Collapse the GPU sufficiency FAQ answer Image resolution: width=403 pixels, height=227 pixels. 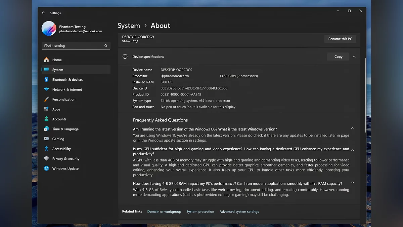[x=352, y=150]
